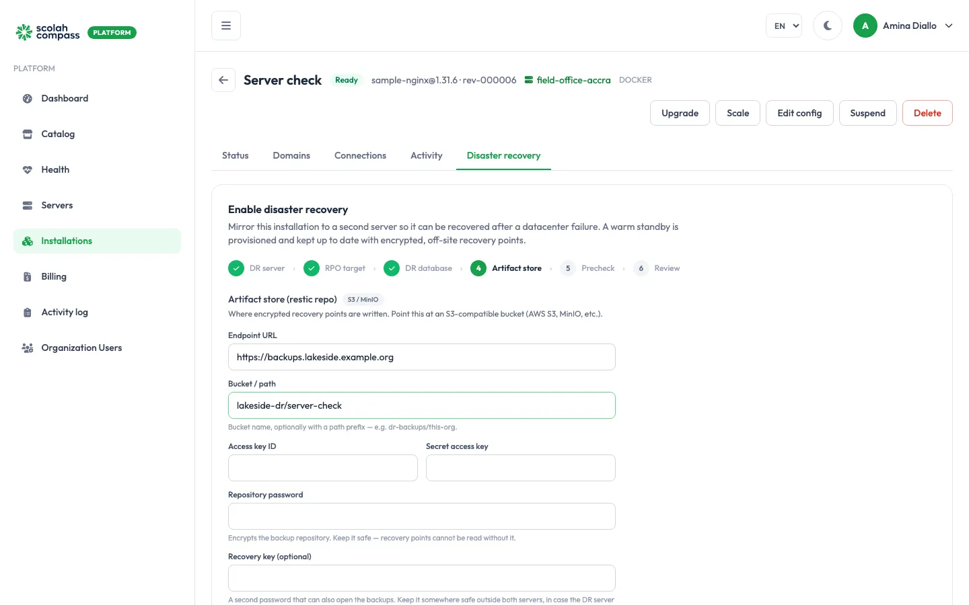Viewport: 969px width, 605px height.
Task: Open the Catalog sidebar icon
Action: click(x=28, y=134)
